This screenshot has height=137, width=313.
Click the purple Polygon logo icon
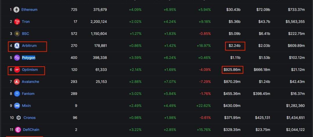(17, 58)
